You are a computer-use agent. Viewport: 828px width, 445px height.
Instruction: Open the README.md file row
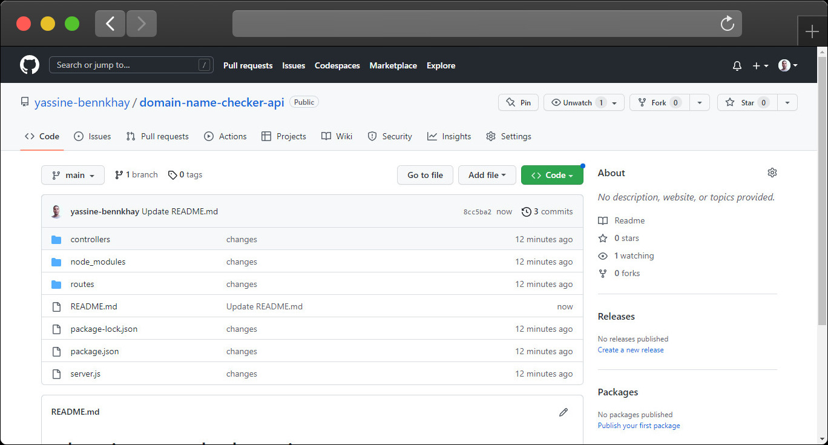coord(312,306)
